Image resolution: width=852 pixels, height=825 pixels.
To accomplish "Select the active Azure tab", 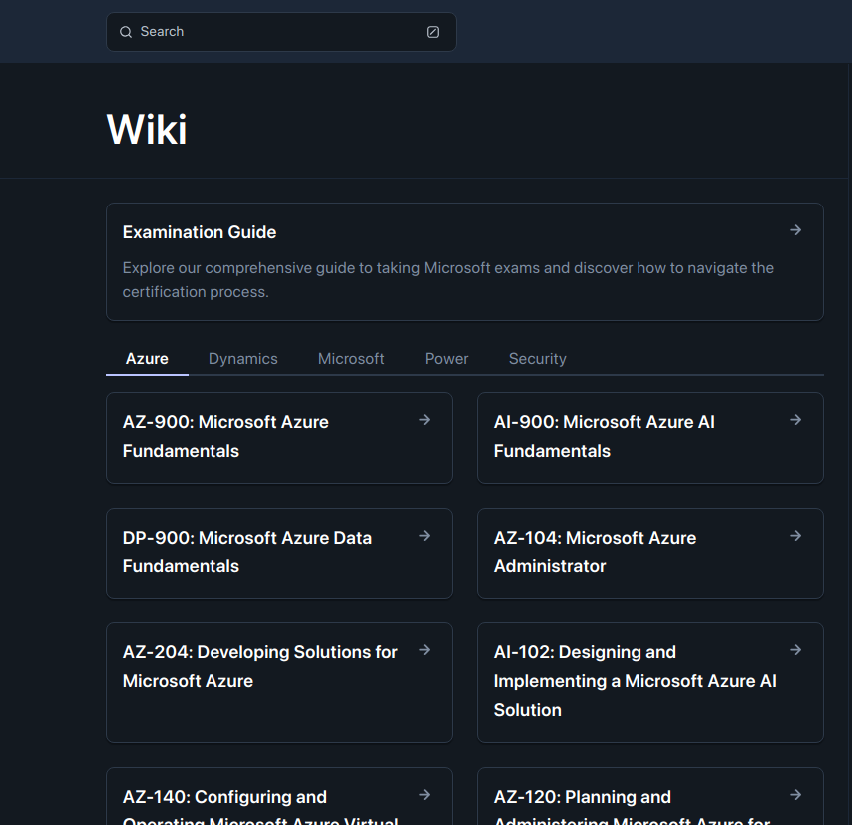I will tap(147, 358).
